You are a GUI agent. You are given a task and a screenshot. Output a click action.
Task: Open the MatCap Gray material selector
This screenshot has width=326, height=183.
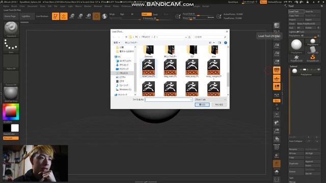pyautogui.click(x=11, y=95)
